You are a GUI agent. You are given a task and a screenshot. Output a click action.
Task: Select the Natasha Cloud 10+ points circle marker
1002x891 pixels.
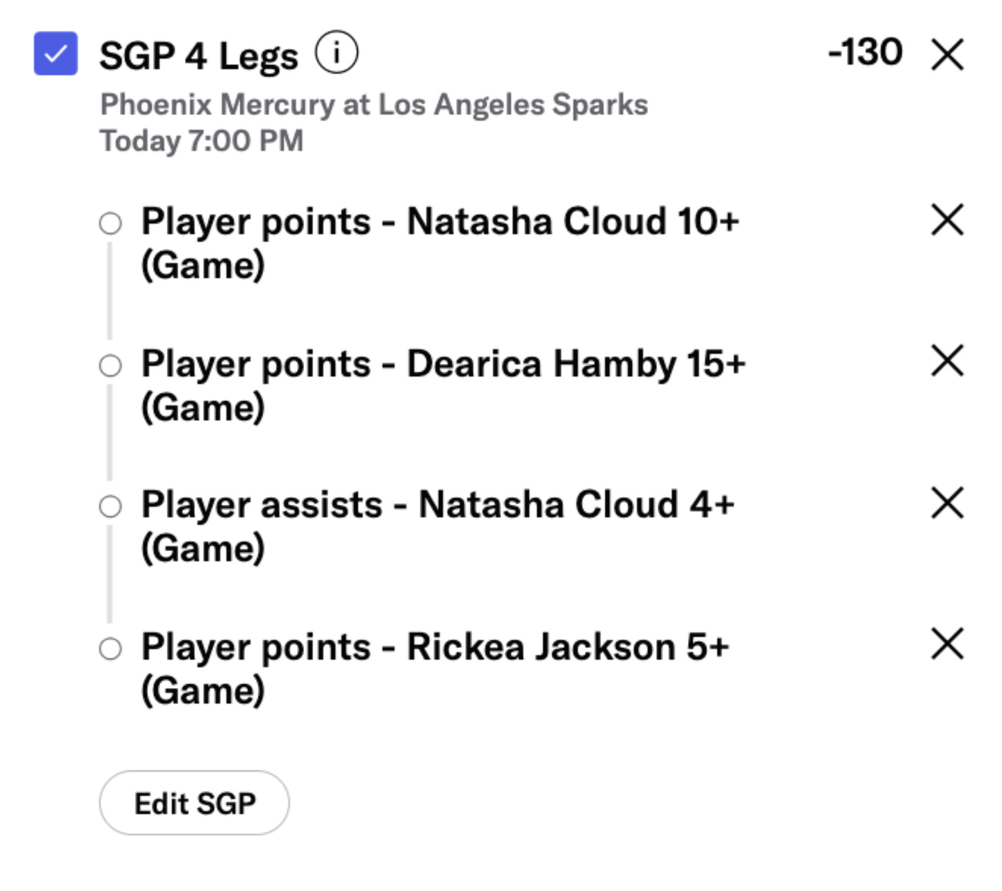pos(110,224)
